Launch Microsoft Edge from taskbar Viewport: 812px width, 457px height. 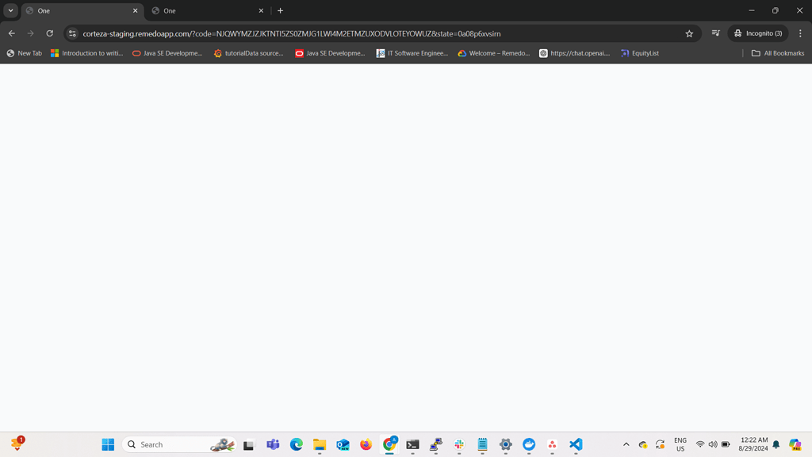pyautogui.click(x=297, y=444)
